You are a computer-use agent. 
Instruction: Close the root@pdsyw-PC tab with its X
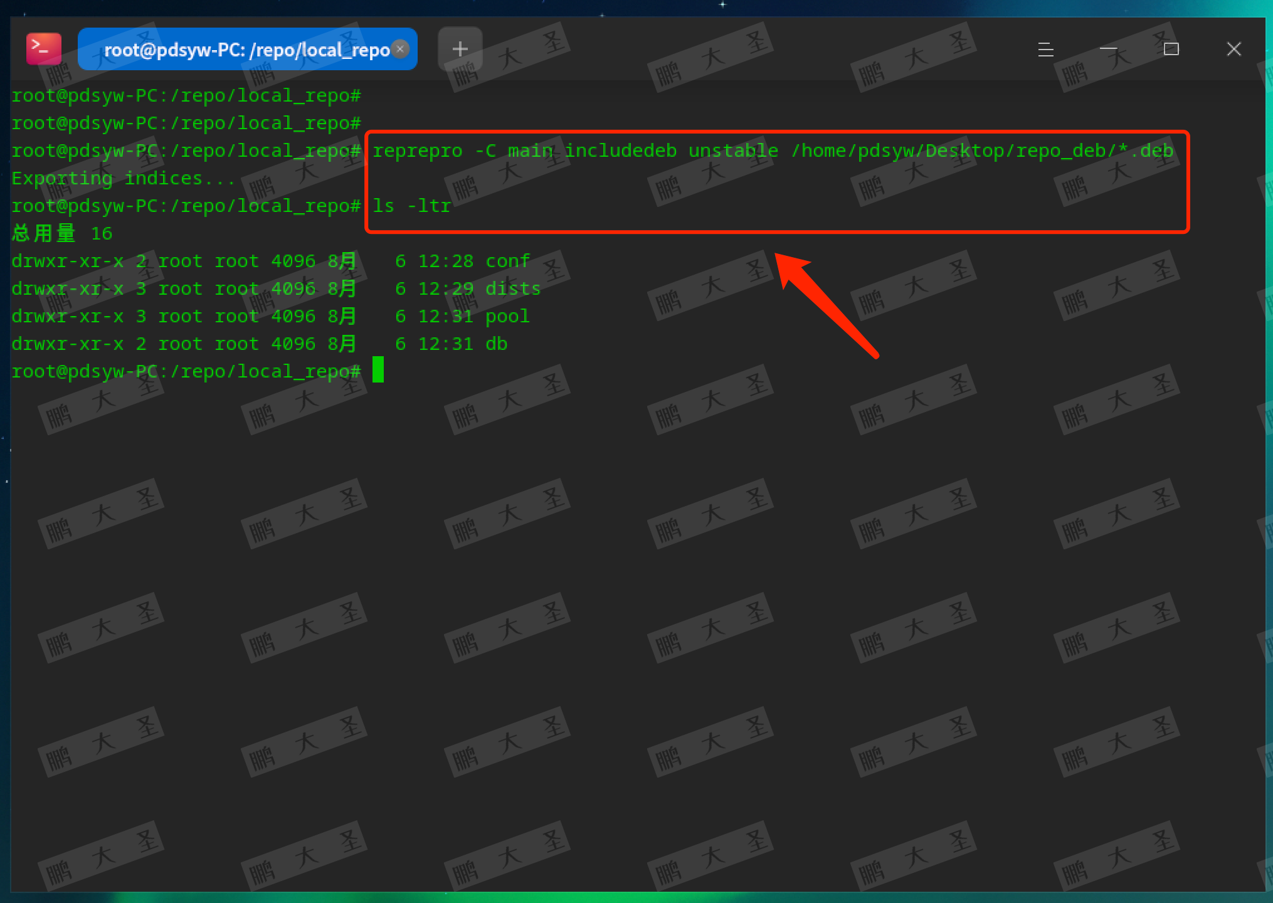tap(400, 49)
